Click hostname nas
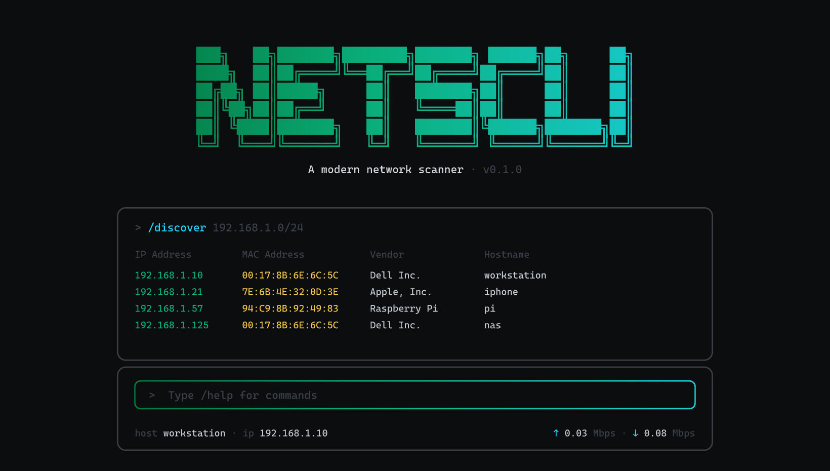Image resolution: width=830 pixels, height=471 pixels. pyautogui.click(x=492, y=326)
